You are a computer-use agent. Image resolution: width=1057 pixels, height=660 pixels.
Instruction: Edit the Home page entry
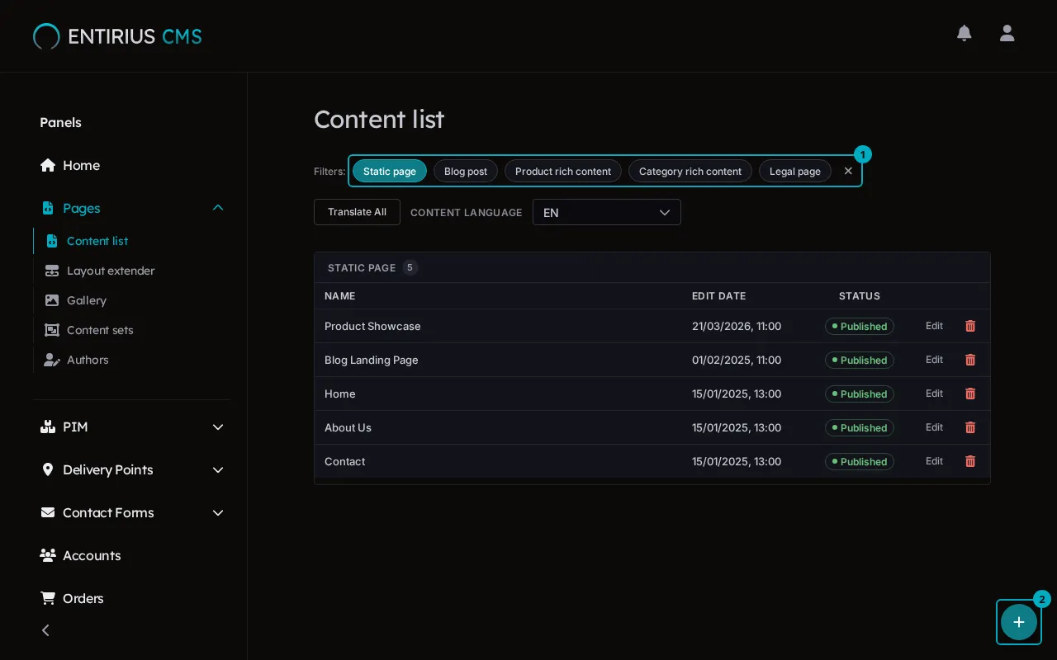click(934, 394)
